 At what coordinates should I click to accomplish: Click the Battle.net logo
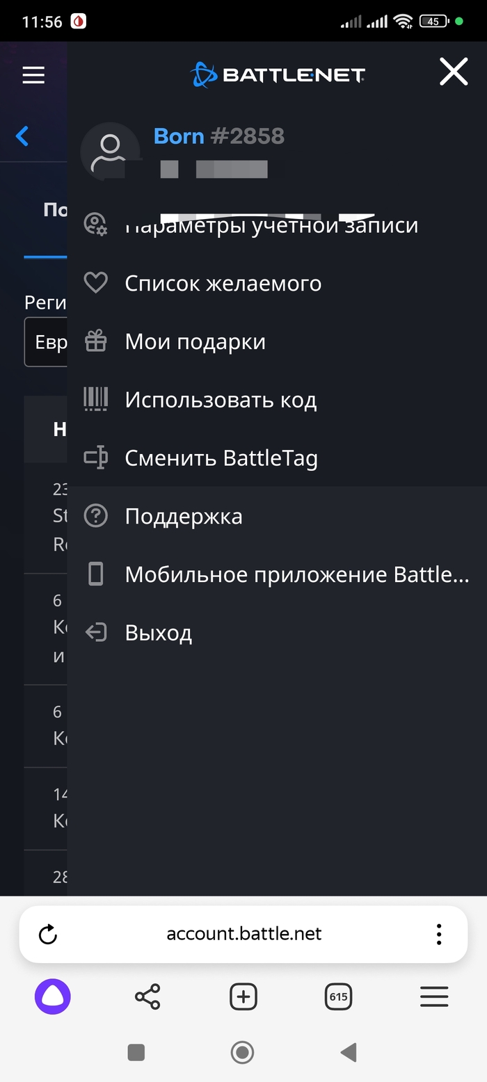tap(278, 74)
